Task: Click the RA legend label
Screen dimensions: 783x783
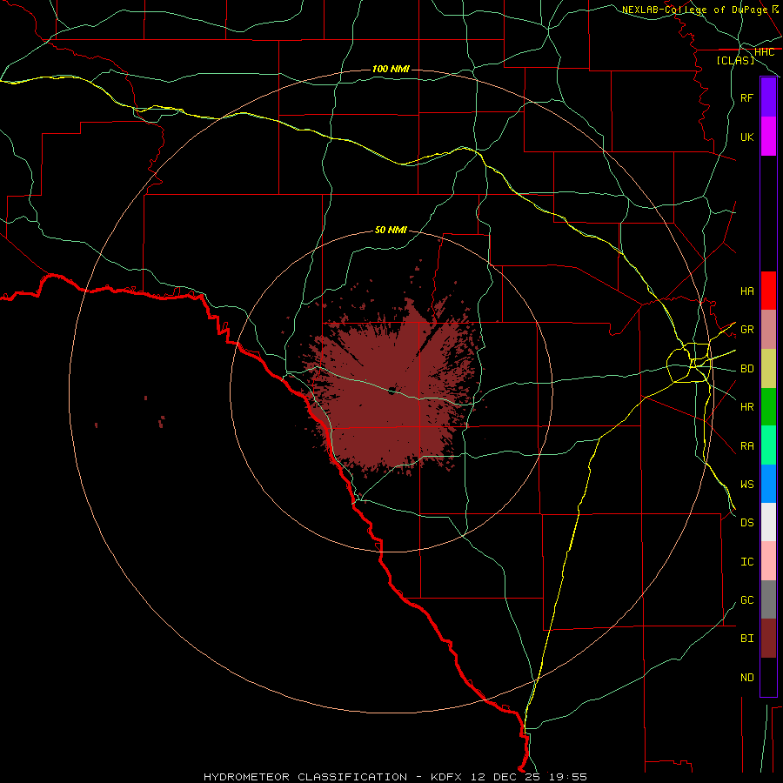Action: (747, 446)
